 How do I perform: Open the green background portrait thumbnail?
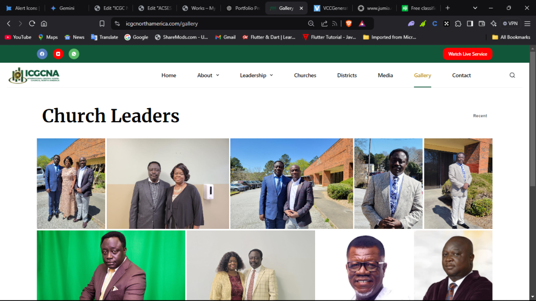coord(111,265)
